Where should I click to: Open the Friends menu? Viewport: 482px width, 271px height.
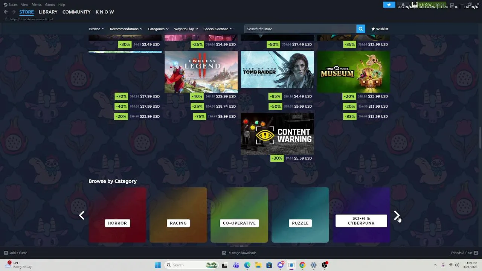[37, 5]
